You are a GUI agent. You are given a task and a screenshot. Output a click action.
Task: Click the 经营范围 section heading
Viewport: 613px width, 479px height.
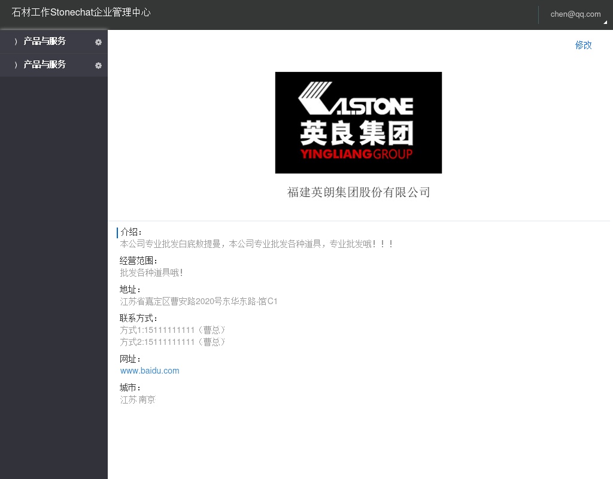(139, 260)
